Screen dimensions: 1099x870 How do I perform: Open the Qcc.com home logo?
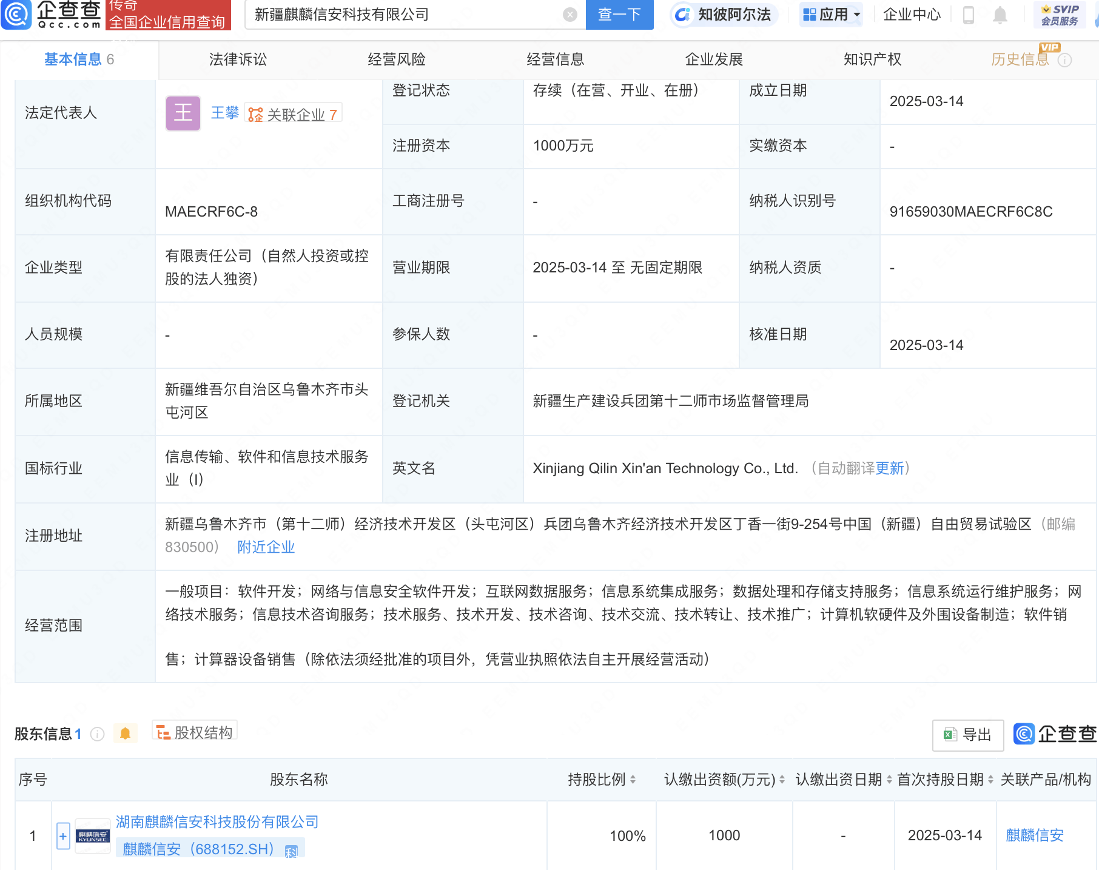click(52, 15)
